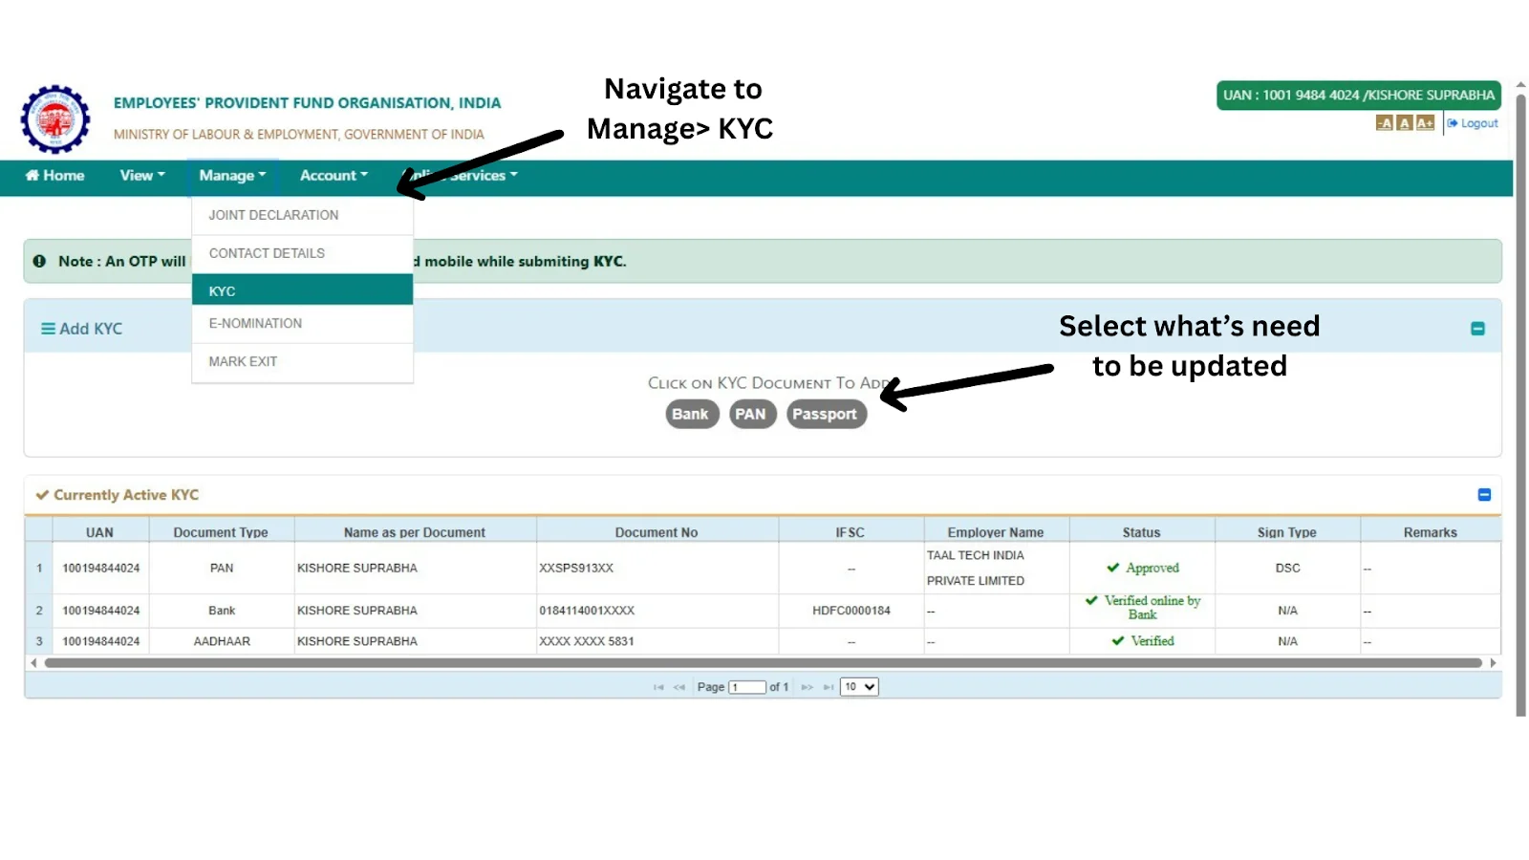Decrease font size using the -A icon

tap(1383, 122)
